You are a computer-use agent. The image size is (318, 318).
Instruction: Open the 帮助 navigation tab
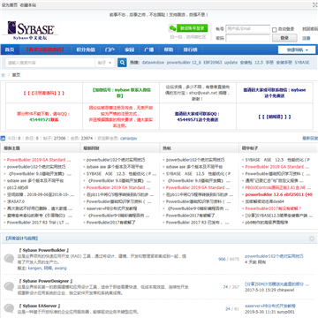[x=169, y=49]
